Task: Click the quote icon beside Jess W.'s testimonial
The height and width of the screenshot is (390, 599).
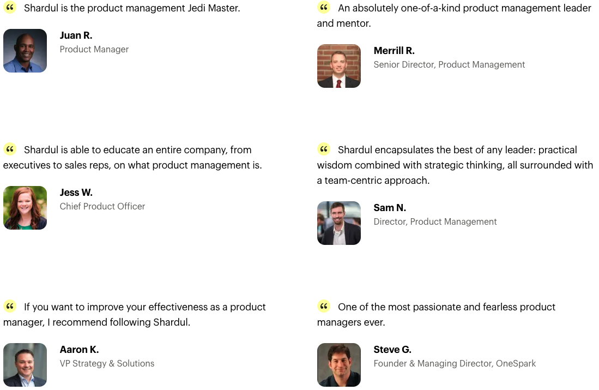Action: (10, 149)
